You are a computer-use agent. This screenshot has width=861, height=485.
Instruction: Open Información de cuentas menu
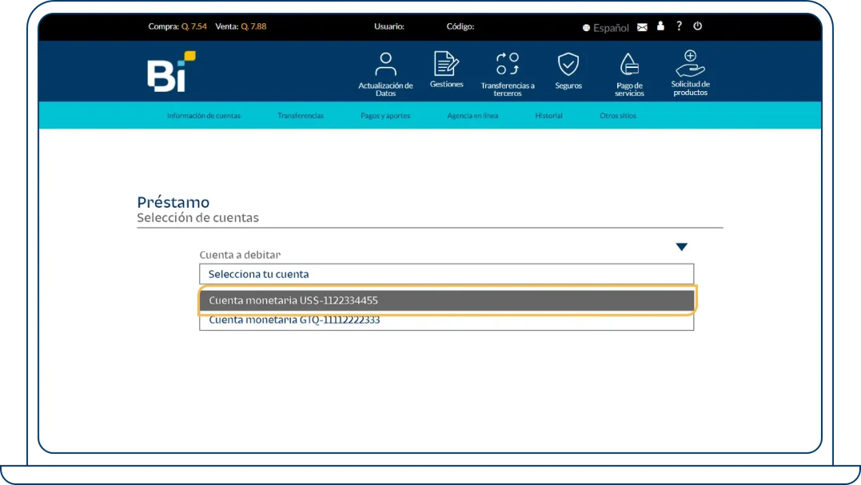pos(204,116)
